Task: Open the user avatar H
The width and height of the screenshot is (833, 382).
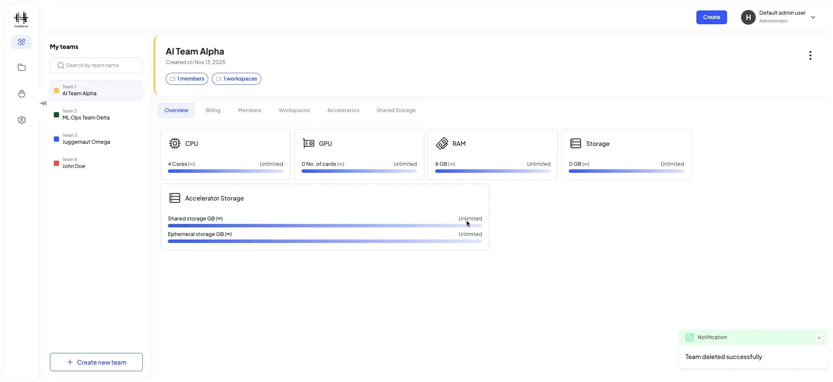Action: pyautogui.click(x=748, y=17)
